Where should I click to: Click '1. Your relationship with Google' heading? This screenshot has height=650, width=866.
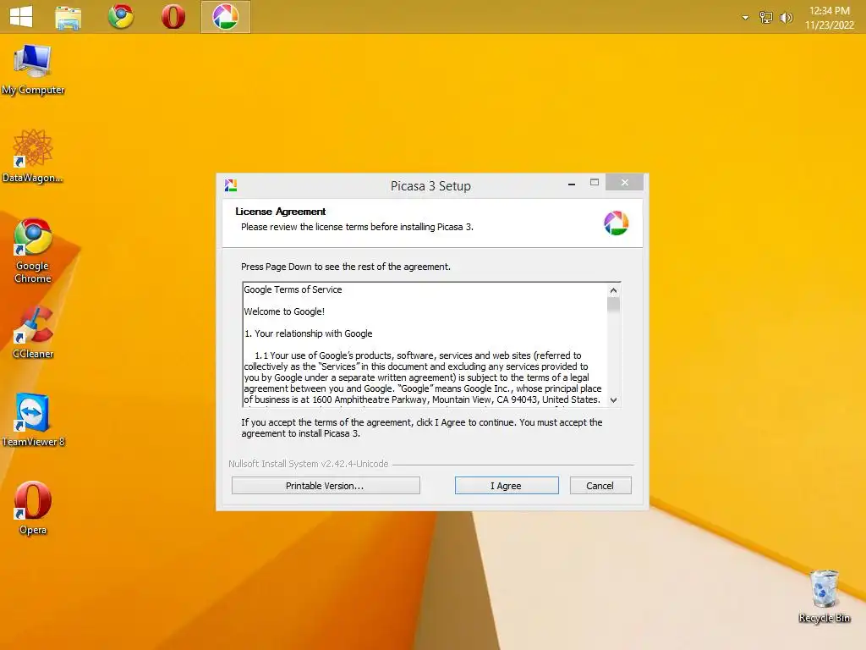(x=308, y=333)
